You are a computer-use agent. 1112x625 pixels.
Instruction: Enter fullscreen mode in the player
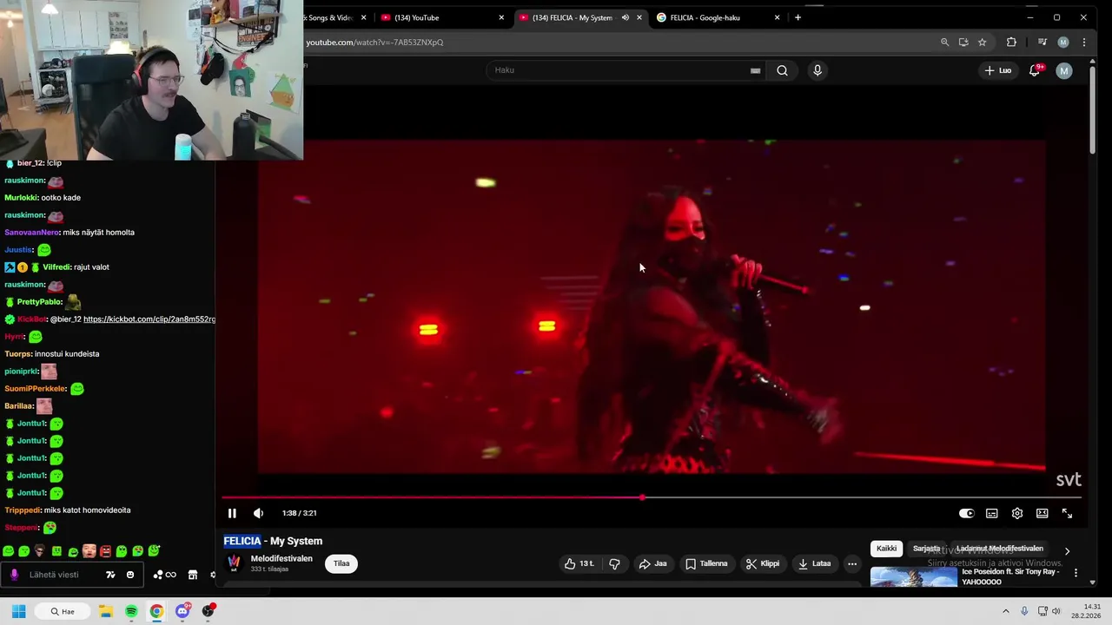[x=1067, y=513]
